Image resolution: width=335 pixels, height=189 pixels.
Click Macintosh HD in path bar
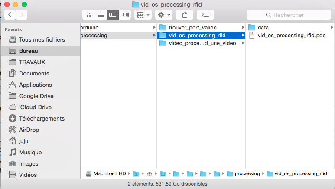[x=109, y=174]
